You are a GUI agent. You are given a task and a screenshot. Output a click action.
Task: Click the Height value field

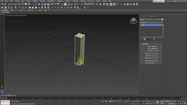coord(154,51)
